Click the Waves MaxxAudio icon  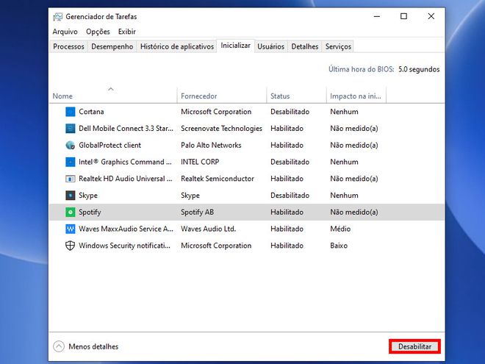pyautogui.click(x=71, y=229)
